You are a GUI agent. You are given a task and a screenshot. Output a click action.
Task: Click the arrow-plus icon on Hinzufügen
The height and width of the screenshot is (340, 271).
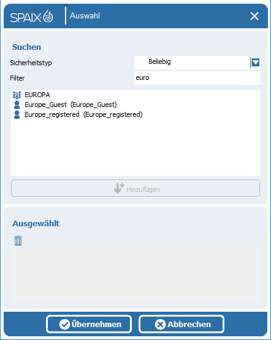point(119,188)
